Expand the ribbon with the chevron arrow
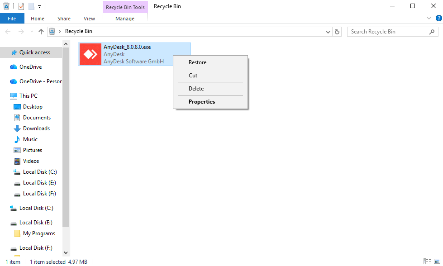Screen dimensions: 443x266 (429, 19)
